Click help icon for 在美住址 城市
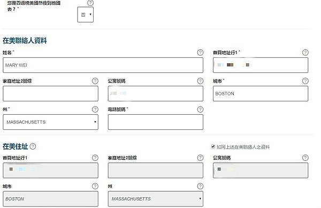321x208 pixels. point(95,186)
